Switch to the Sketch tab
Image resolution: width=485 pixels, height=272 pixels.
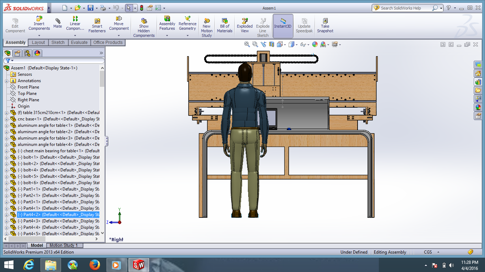pos(58,42)
